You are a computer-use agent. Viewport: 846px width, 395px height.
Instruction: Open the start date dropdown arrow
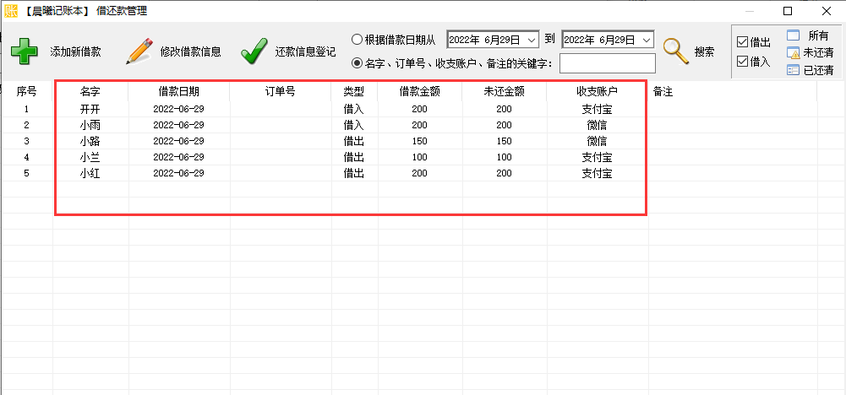click(x=531, y=40)
